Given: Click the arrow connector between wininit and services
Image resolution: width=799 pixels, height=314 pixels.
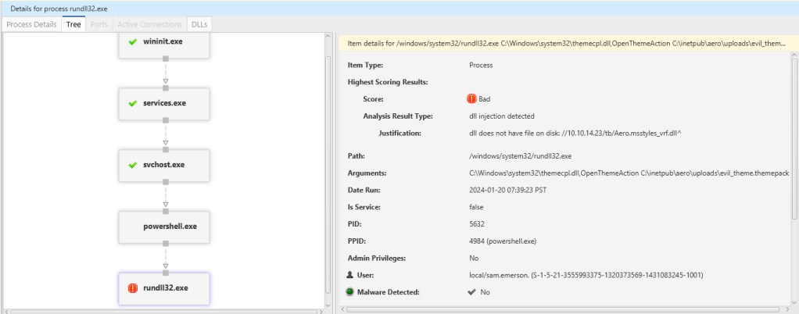Looking at the screenshot, I should coord(165,80).
